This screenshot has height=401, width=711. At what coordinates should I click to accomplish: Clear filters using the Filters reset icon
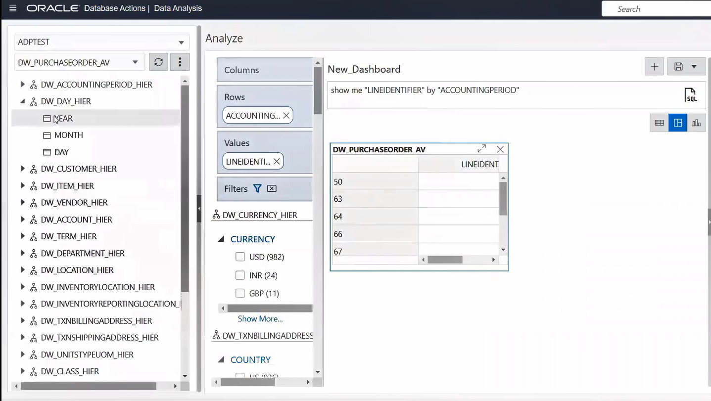tap(272, 188)
